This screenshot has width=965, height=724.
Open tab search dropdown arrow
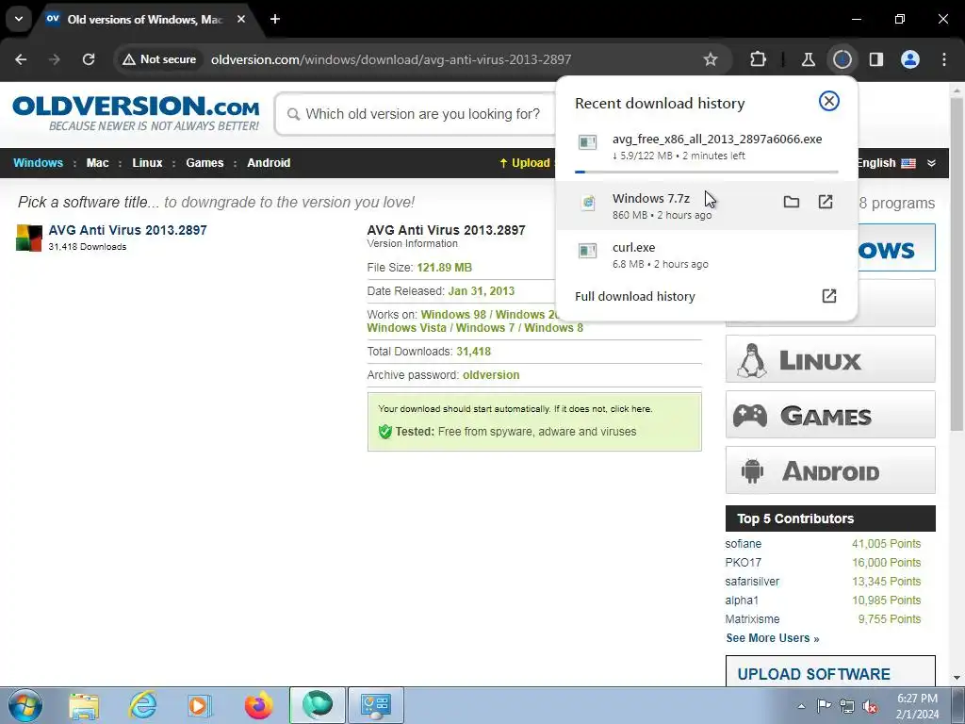[x=19, y=19]
